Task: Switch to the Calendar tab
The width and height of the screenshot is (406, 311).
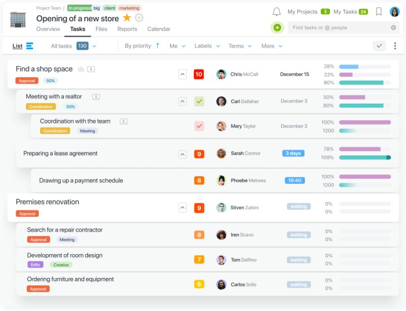Action: [x=159, y=29]
